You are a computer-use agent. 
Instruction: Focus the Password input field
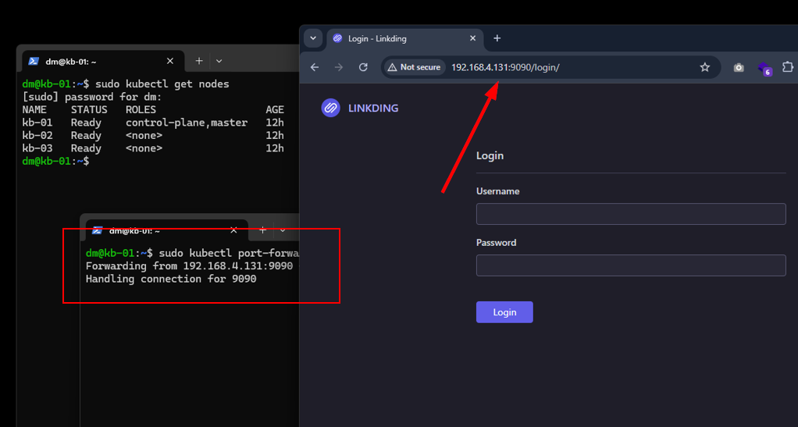630,265
